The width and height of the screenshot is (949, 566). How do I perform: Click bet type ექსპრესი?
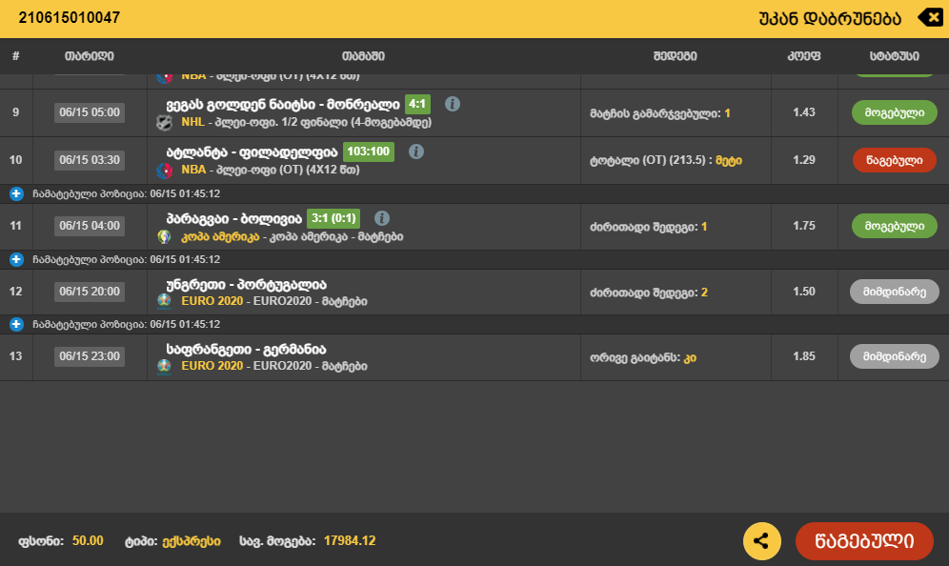[x=192, y=541]
